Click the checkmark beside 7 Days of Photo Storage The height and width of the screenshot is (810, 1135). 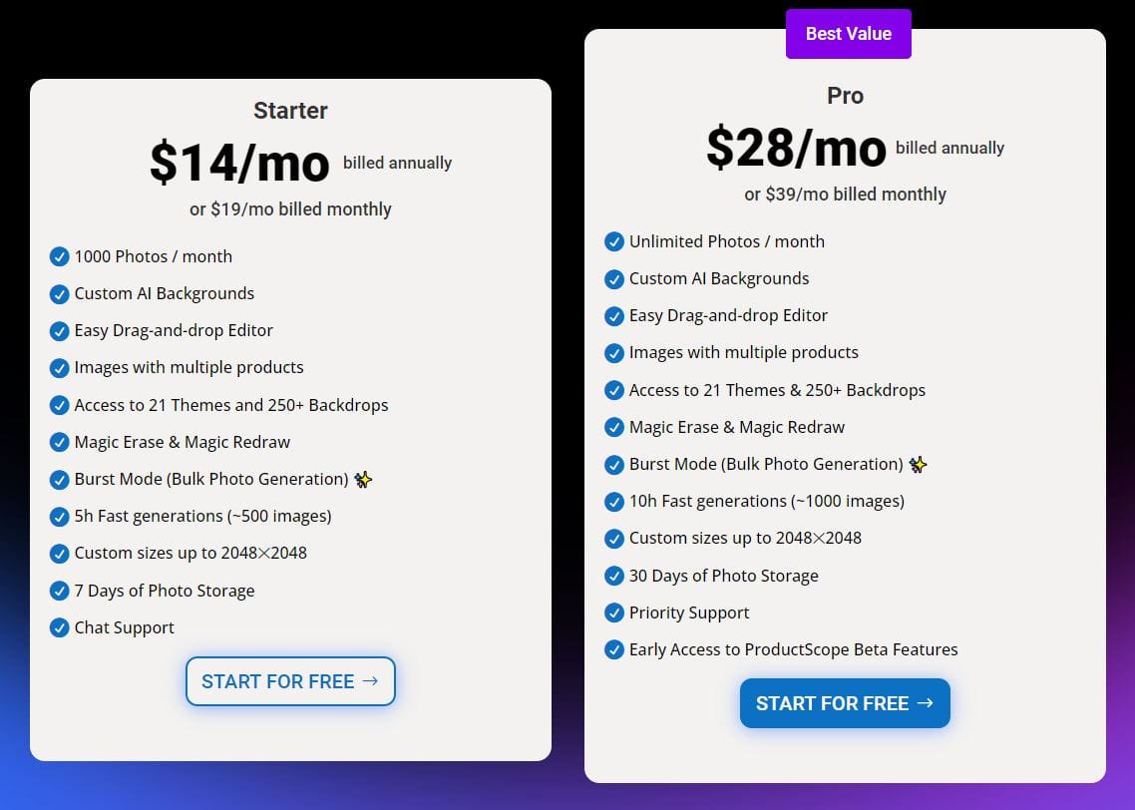(x=59, y=591)
